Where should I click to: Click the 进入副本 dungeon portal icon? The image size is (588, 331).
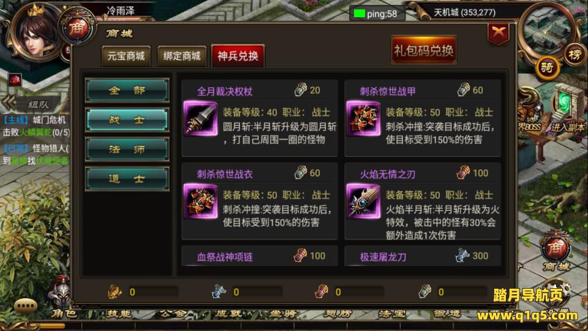coord(567,110)
